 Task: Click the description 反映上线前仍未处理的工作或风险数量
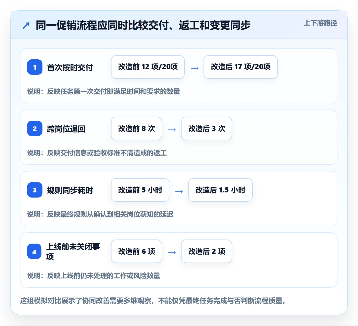pyautogui.click(x=104, y=276)
